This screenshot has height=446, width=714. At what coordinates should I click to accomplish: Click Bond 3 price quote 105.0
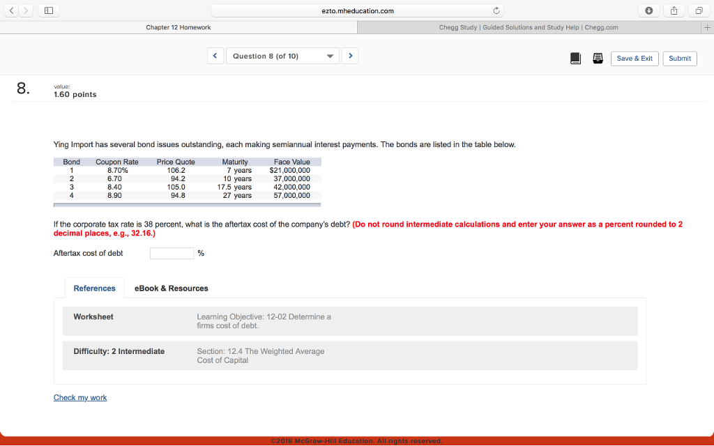coord(176,187)
